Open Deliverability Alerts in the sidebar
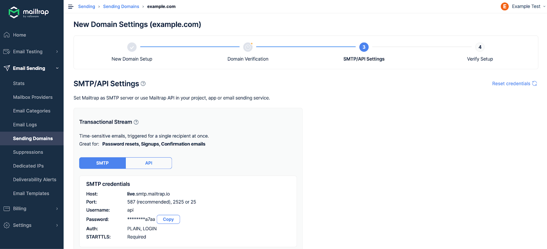This screenshot has height=249, width=547. 35,180
